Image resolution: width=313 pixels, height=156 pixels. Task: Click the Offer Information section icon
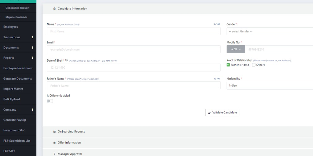coord(54,143)
